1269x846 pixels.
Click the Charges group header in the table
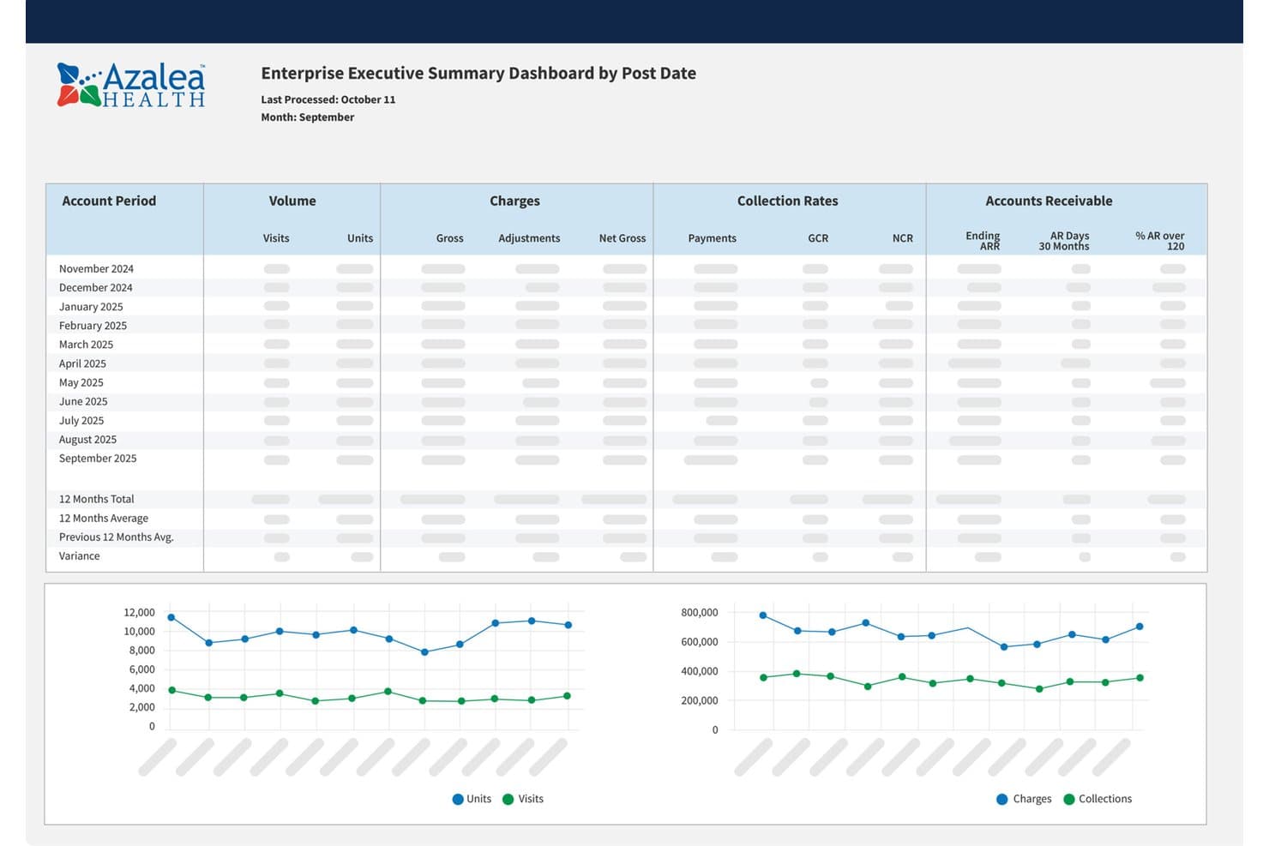coord(514,201)
